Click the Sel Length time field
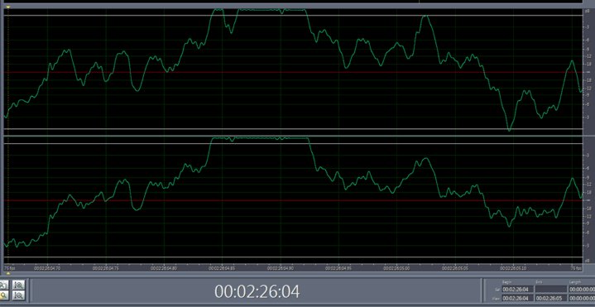 tap(582, 290)
